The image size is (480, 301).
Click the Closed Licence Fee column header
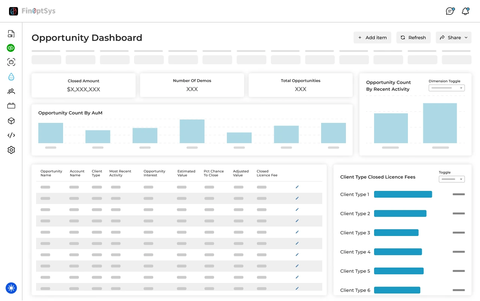267,173
